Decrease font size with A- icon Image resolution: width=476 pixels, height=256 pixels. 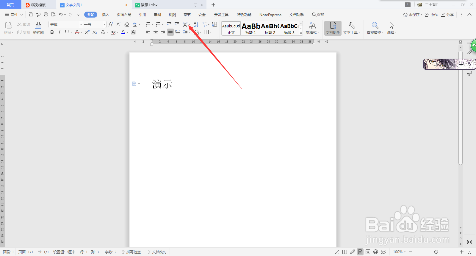(118, 24)
